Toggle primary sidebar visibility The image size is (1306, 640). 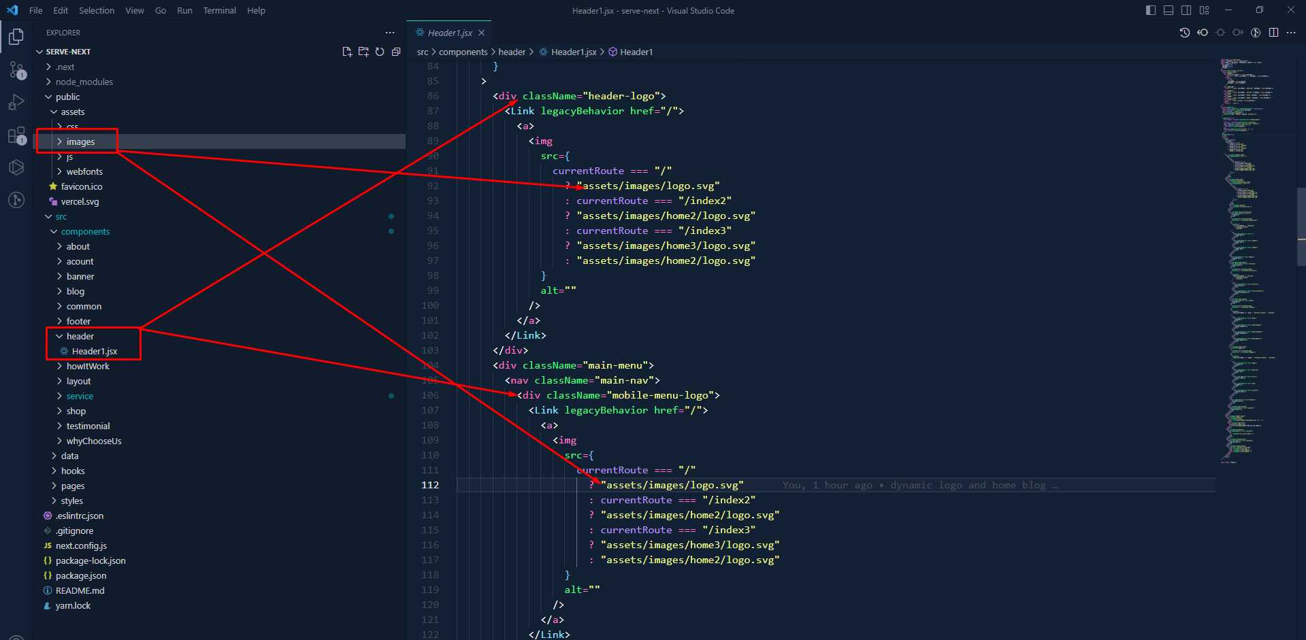[1151, 10]
